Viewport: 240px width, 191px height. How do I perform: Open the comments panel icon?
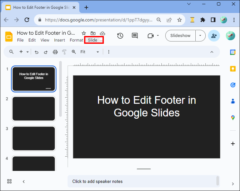point(135,36)
